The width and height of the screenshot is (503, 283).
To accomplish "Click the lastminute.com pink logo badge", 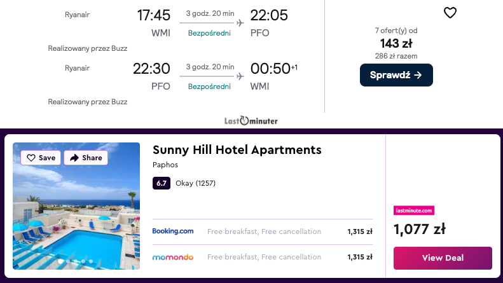I will coord(414,211).
